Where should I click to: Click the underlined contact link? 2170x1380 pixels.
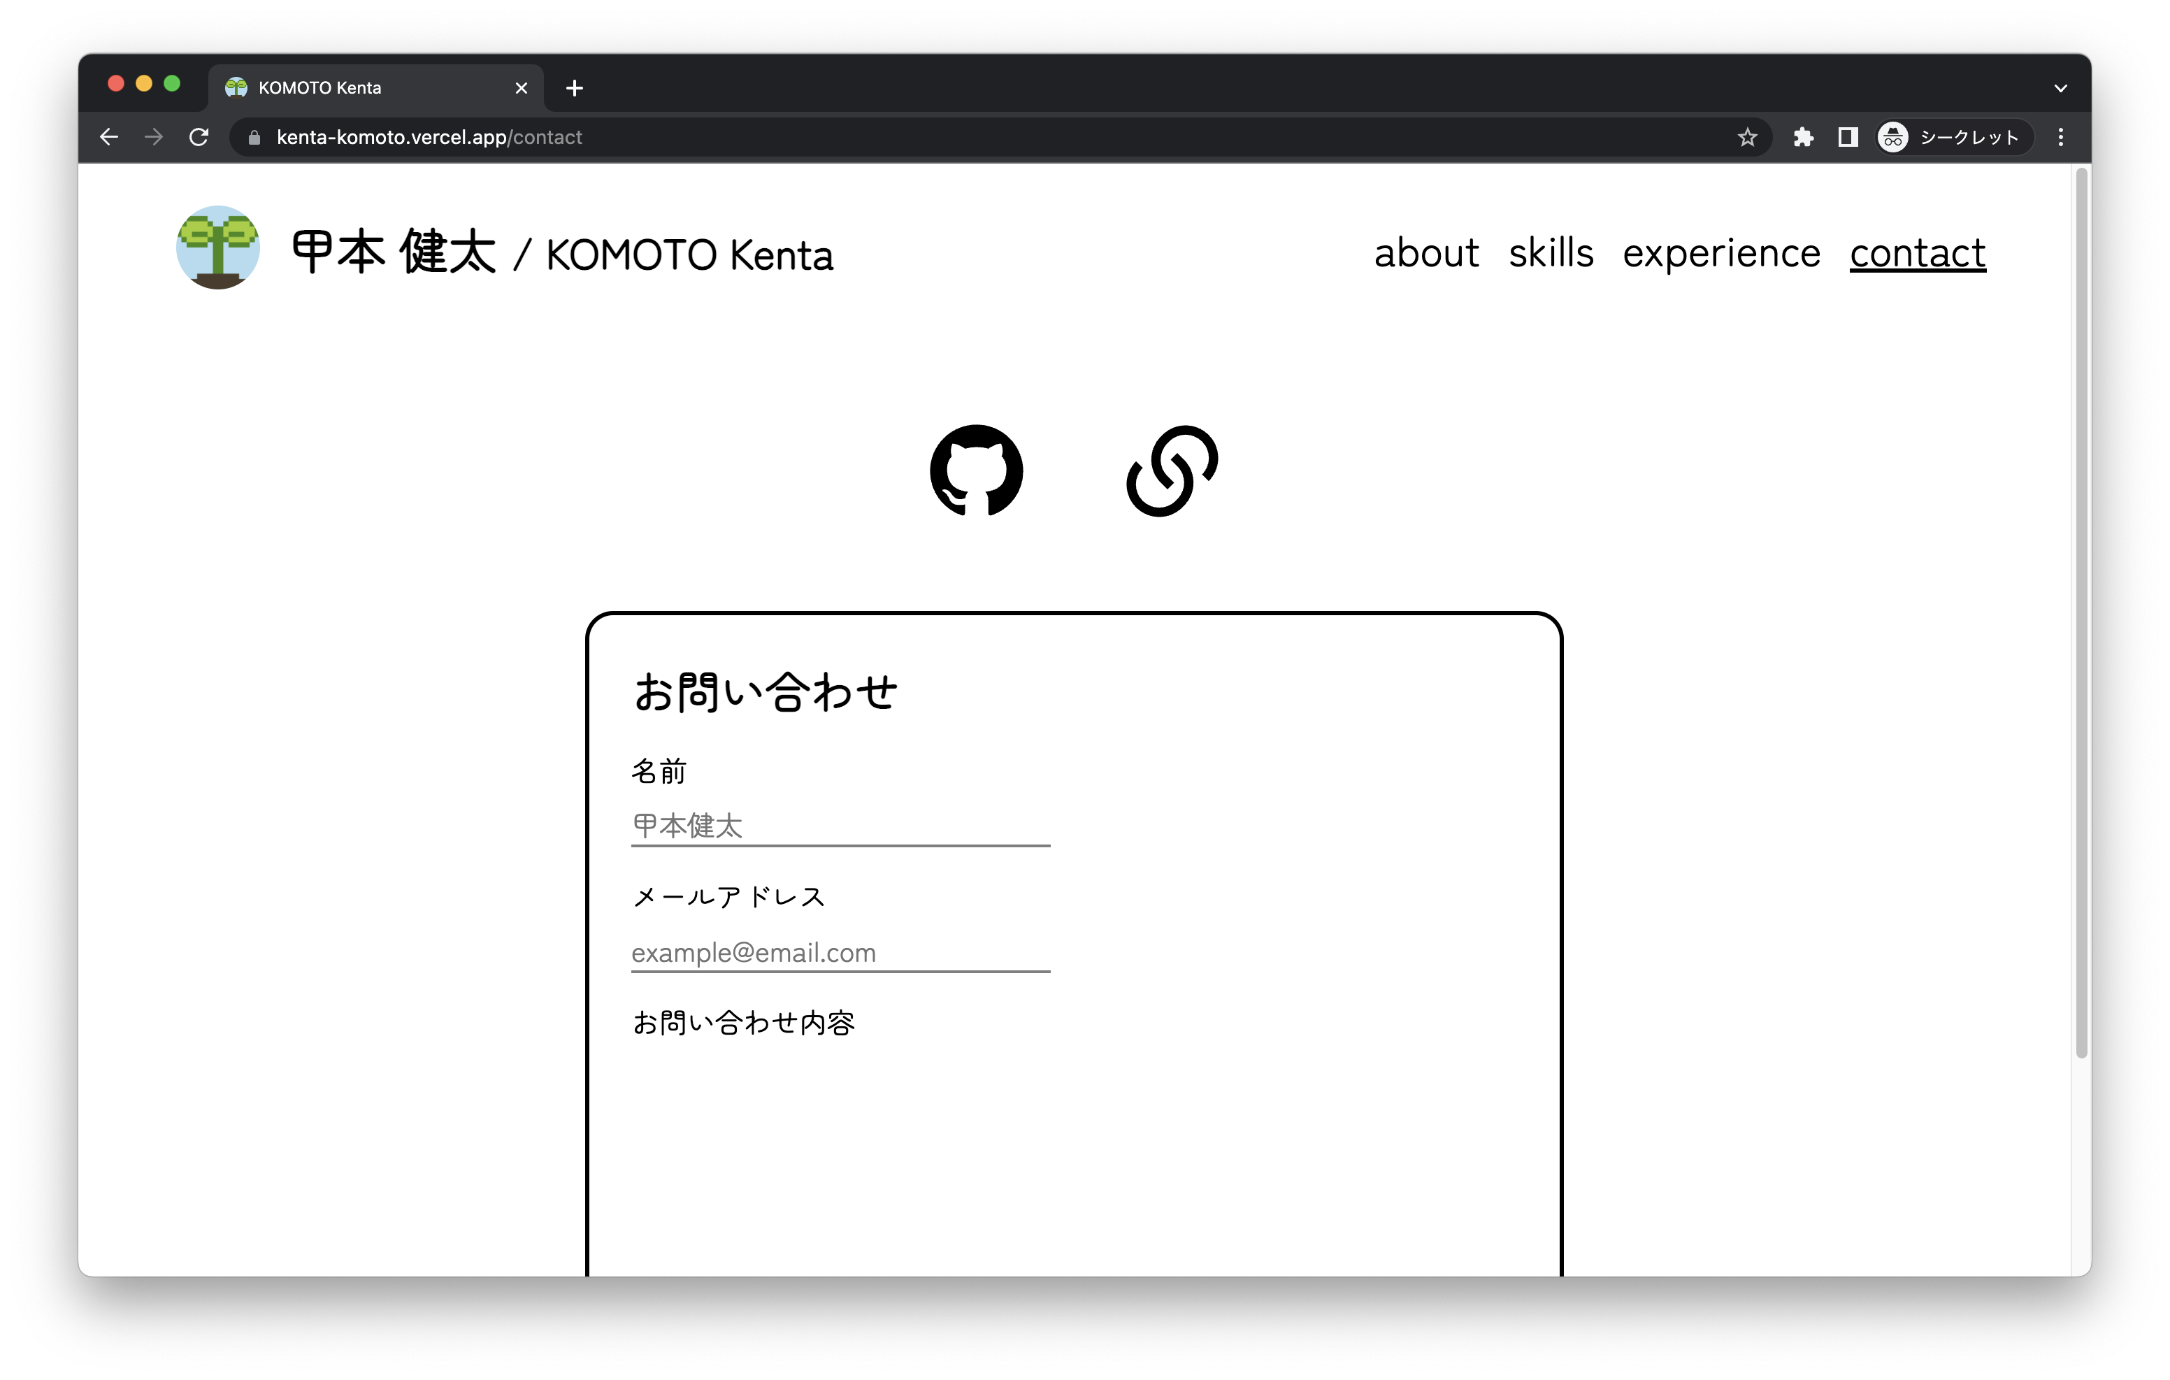coord(1917,253)
